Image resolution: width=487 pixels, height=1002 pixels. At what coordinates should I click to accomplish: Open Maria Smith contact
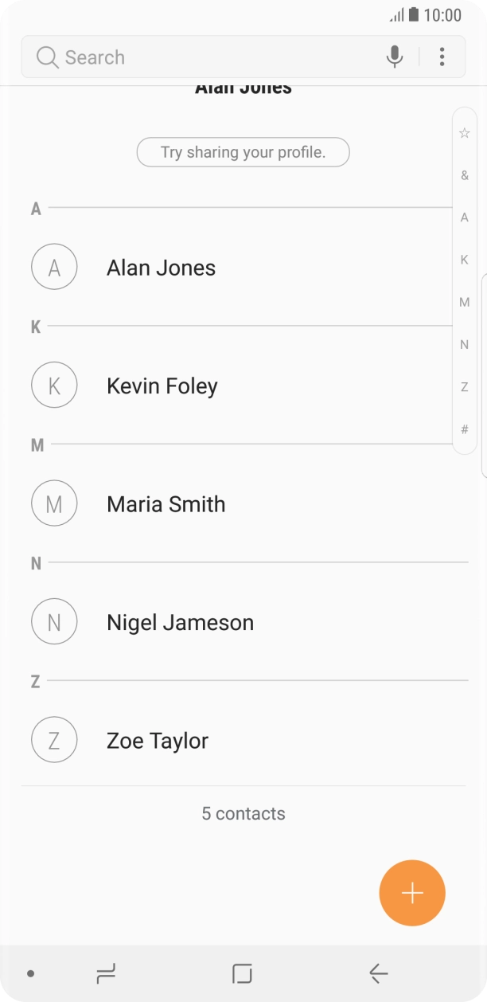tap(166, 504)
